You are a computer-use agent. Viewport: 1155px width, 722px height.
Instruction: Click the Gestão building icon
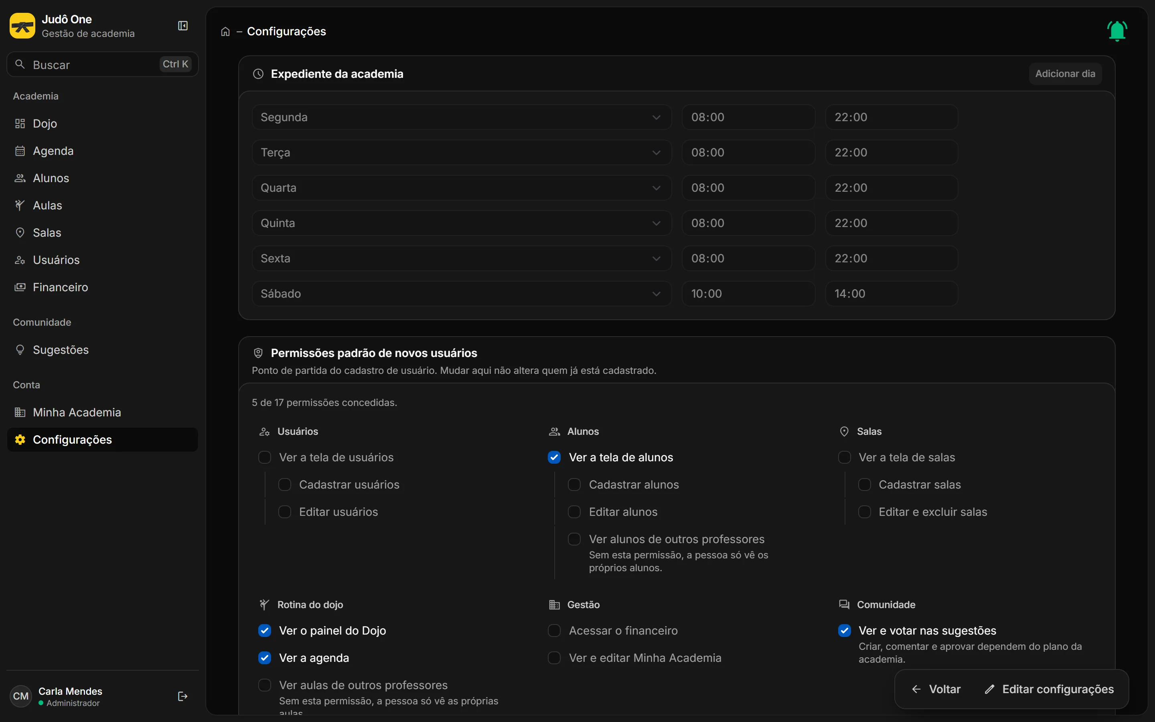coord(554,605)
